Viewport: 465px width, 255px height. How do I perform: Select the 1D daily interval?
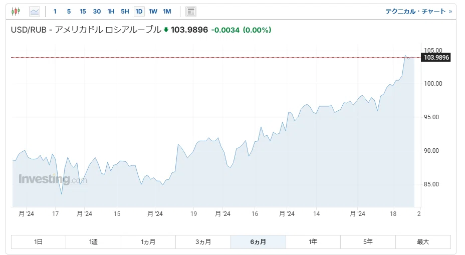(x=139, y=12)
